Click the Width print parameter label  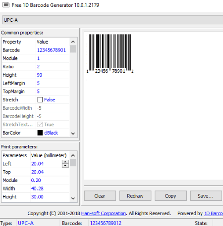[9, 188]
